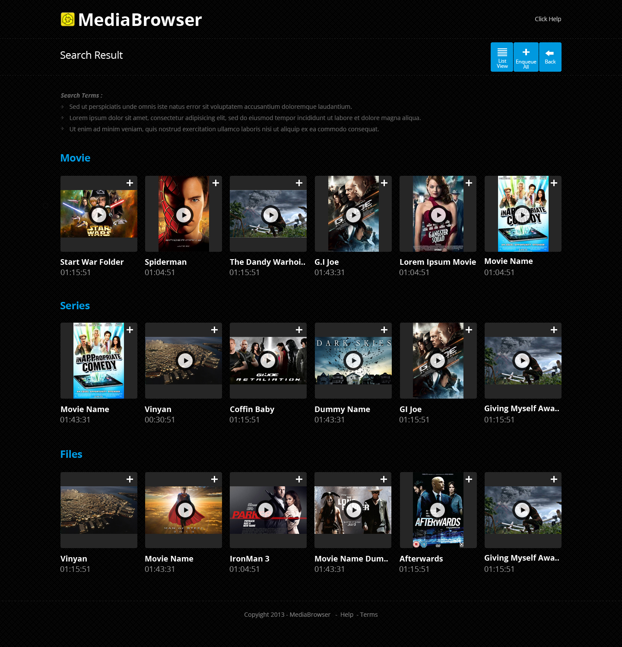Image resolution: width=622 pixels, height=647 pixels.
Task: Add Files Giving Myself Awa.. via plus
Action: pos(554,479)
